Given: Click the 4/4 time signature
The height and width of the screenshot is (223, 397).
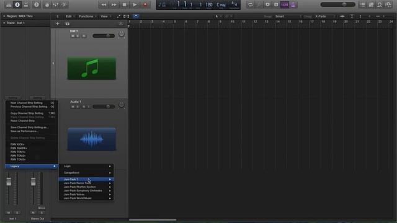Looking at the screenshot, I should [234, 4].
